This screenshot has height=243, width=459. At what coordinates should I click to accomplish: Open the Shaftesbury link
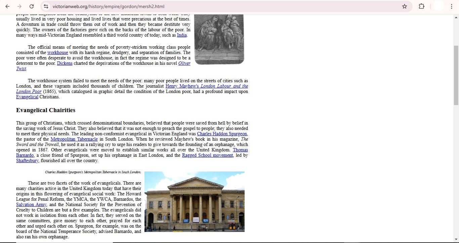click(x=27, y=161)
